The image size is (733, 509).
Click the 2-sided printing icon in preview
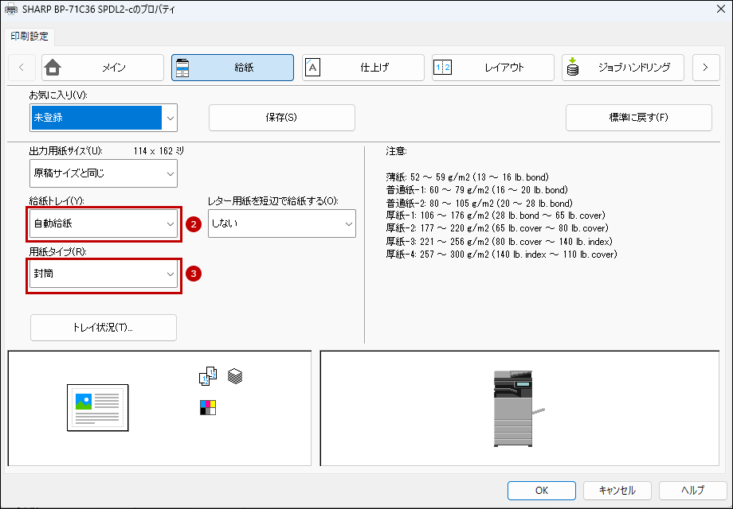(x=207, y=376)
